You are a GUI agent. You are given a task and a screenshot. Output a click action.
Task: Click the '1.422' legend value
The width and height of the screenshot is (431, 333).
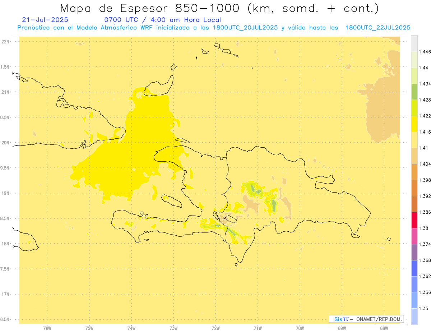point(425,116)
